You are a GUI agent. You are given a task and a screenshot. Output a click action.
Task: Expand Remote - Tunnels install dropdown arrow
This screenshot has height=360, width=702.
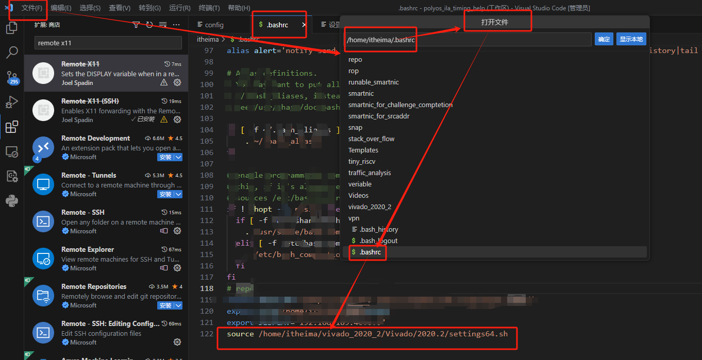click(178, 194)
